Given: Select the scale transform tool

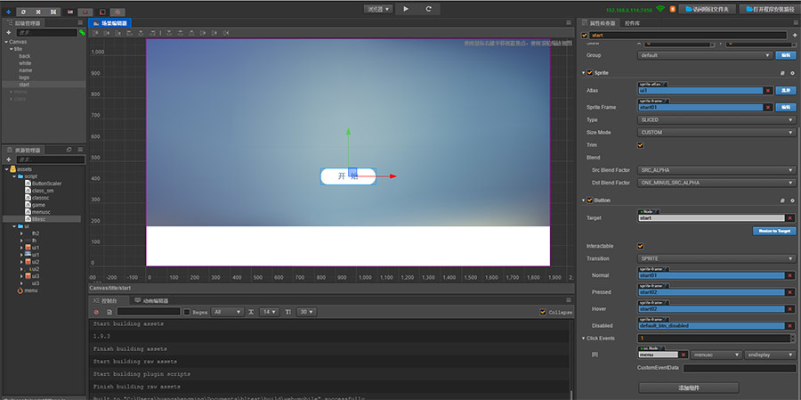Looking at the screenshot, I should [37, 12].
